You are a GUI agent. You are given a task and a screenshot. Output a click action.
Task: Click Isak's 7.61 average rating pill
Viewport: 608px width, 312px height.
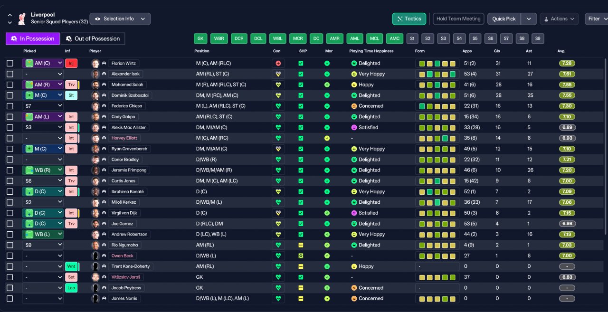[x=567, y=74]
